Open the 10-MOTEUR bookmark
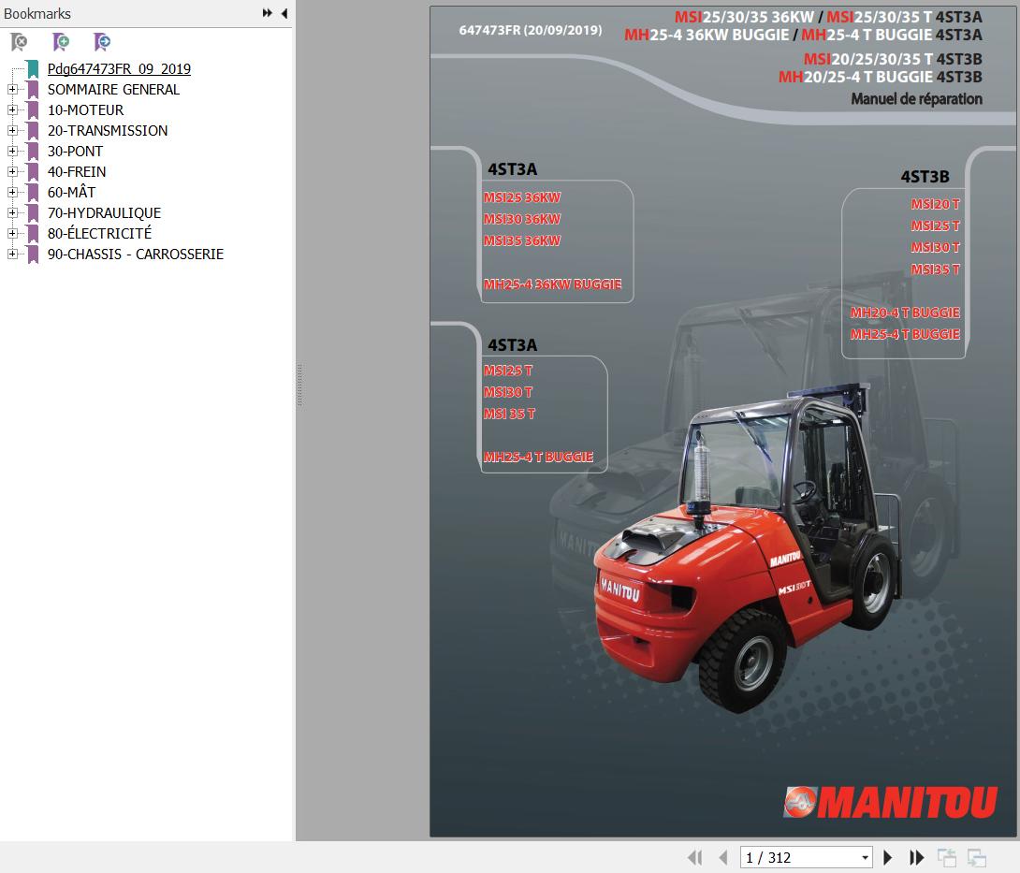 tap(85, 109)
